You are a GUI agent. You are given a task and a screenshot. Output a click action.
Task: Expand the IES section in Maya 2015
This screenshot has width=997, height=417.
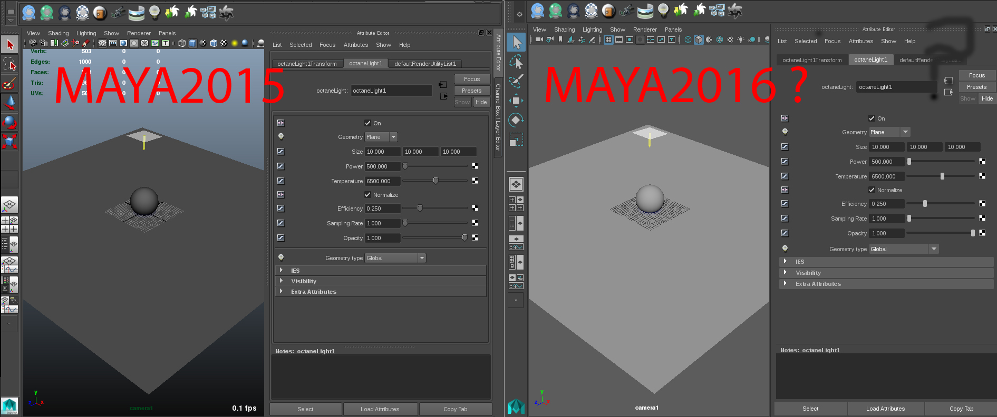[381, 271]
